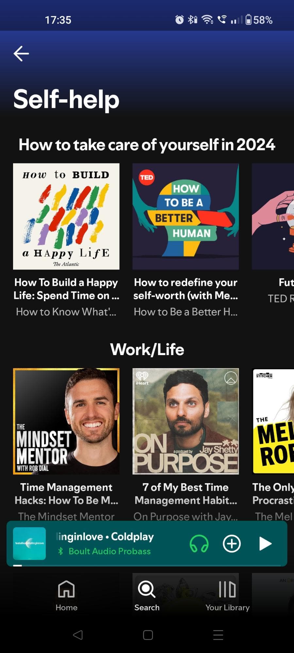Play the Coldplay track
The width and height of the screenshot is (294, 653).
265,544
